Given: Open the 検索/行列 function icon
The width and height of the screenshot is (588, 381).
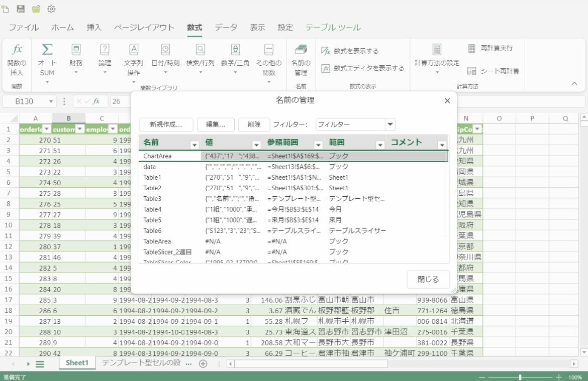Looking at the screenshot, I should click(x=200, y=49).
